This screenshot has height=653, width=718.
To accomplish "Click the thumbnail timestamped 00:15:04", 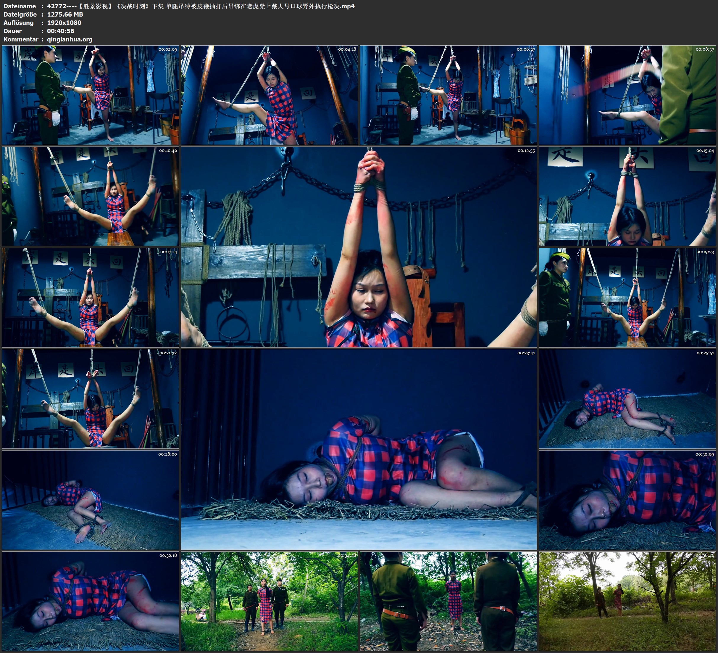I will click(627, 196).
